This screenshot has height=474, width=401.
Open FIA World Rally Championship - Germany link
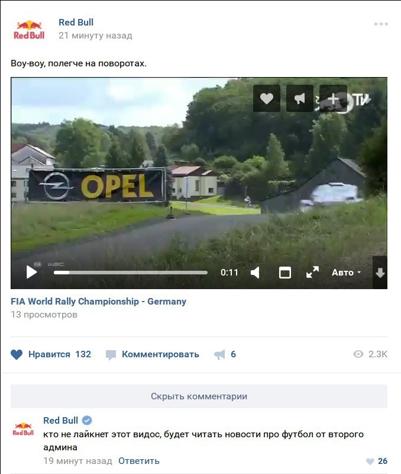point(98,302)
